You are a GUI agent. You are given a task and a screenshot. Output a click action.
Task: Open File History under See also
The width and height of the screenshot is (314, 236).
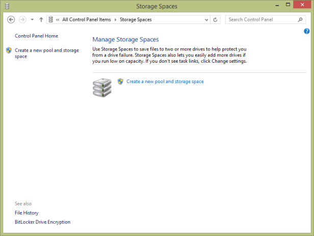[x=27, y=213]
